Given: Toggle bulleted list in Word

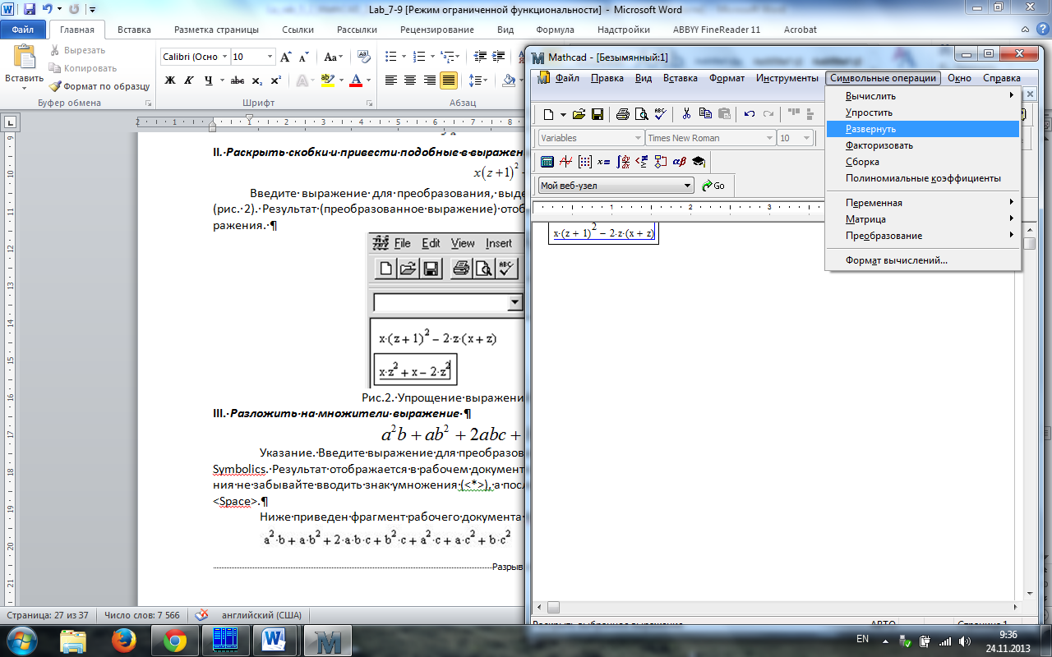Looking at the screenshot, I should [391, 57].
